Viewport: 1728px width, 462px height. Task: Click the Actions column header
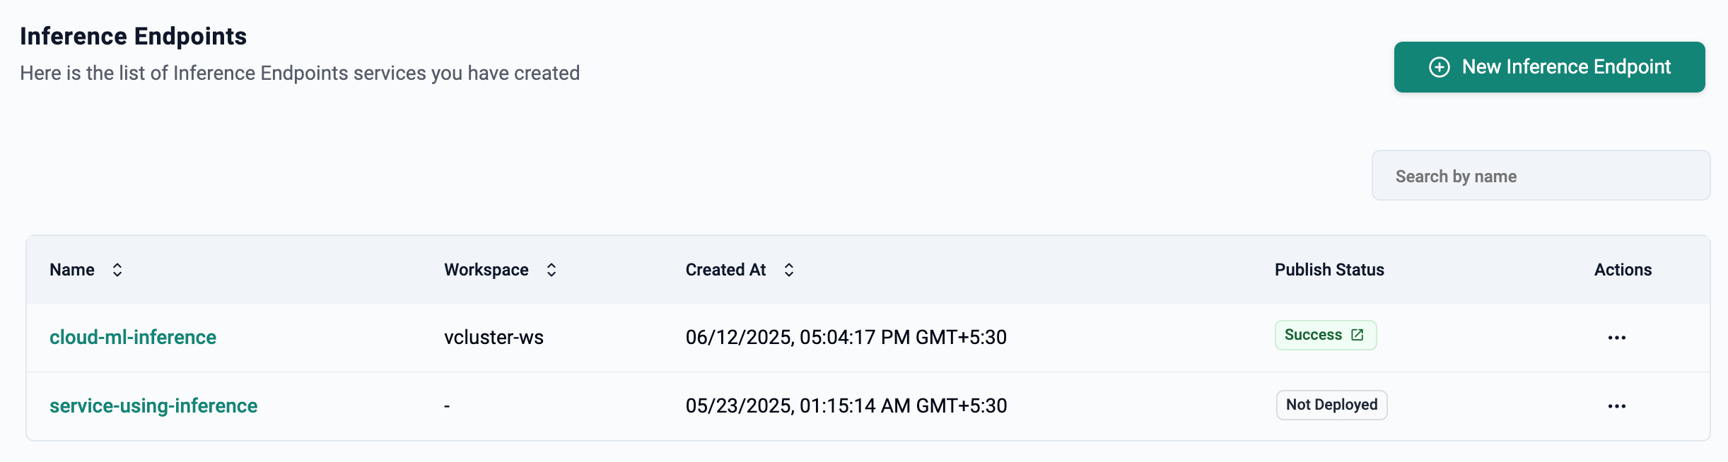coord(1623,270)
